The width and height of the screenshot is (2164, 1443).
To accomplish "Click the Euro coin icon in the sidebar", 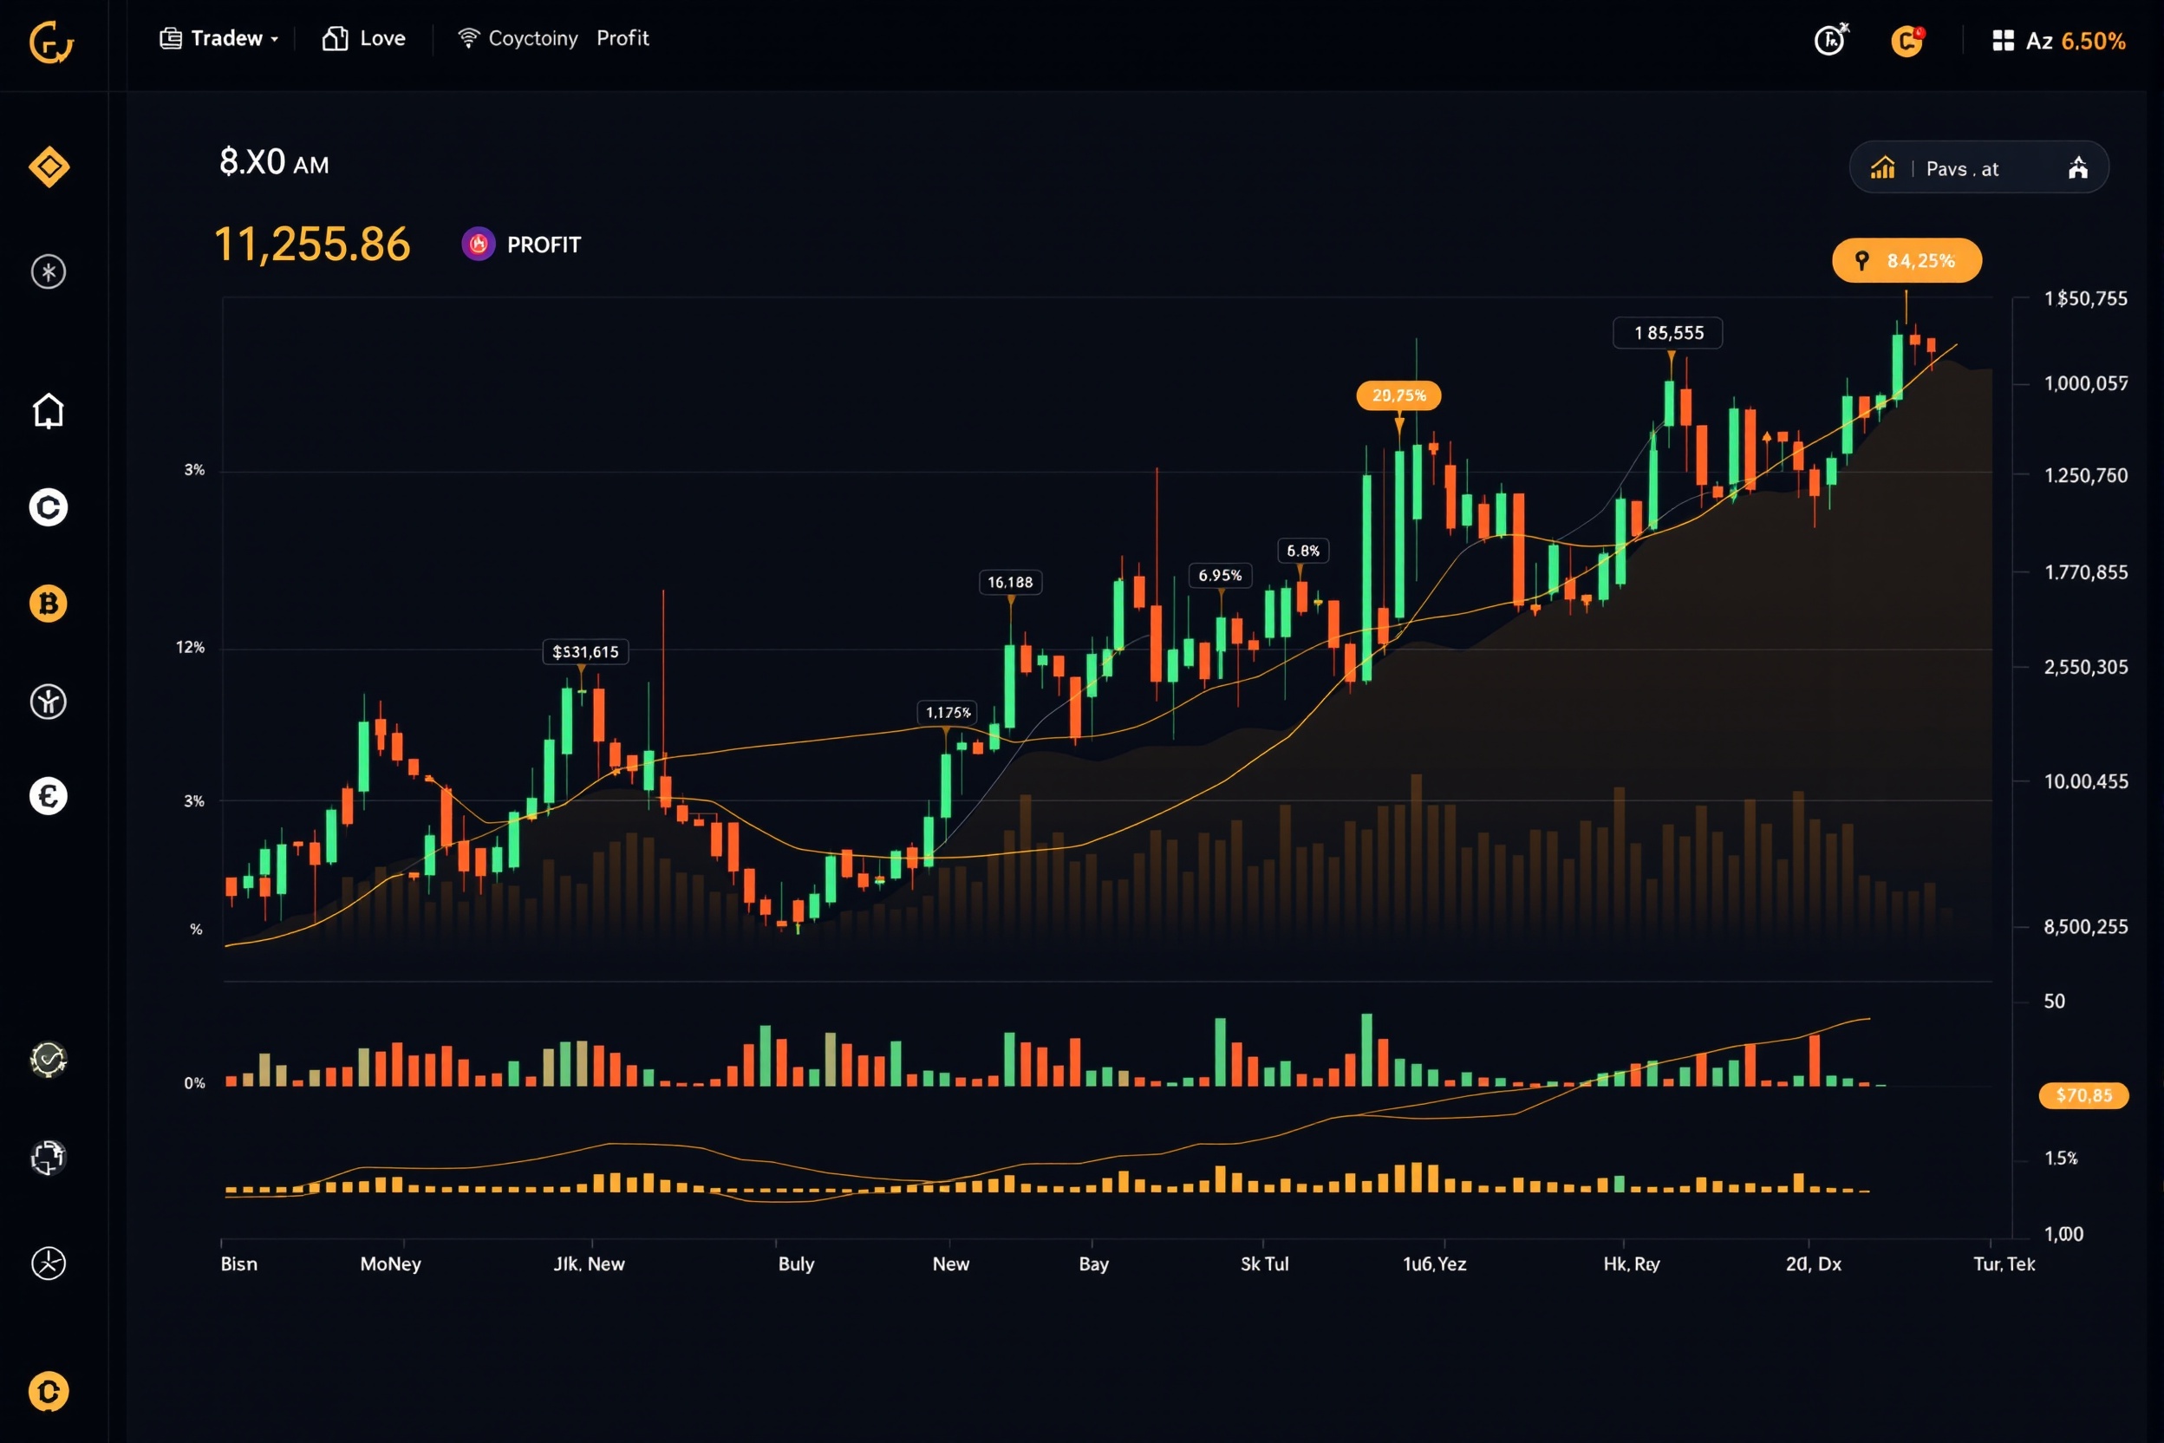I will [48, 797].
